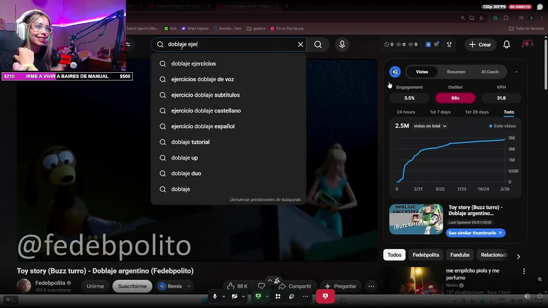Viewport: 548px width, 308px height.
Task: Open the guitarra bookmarks folder
Action: tap(256, 28)
